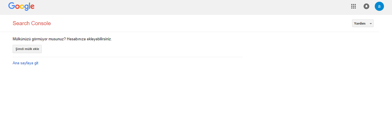Screen dimensions: 392x126
Task: Check alerts using the round bell icon
Action: click(x=366, y=6)
